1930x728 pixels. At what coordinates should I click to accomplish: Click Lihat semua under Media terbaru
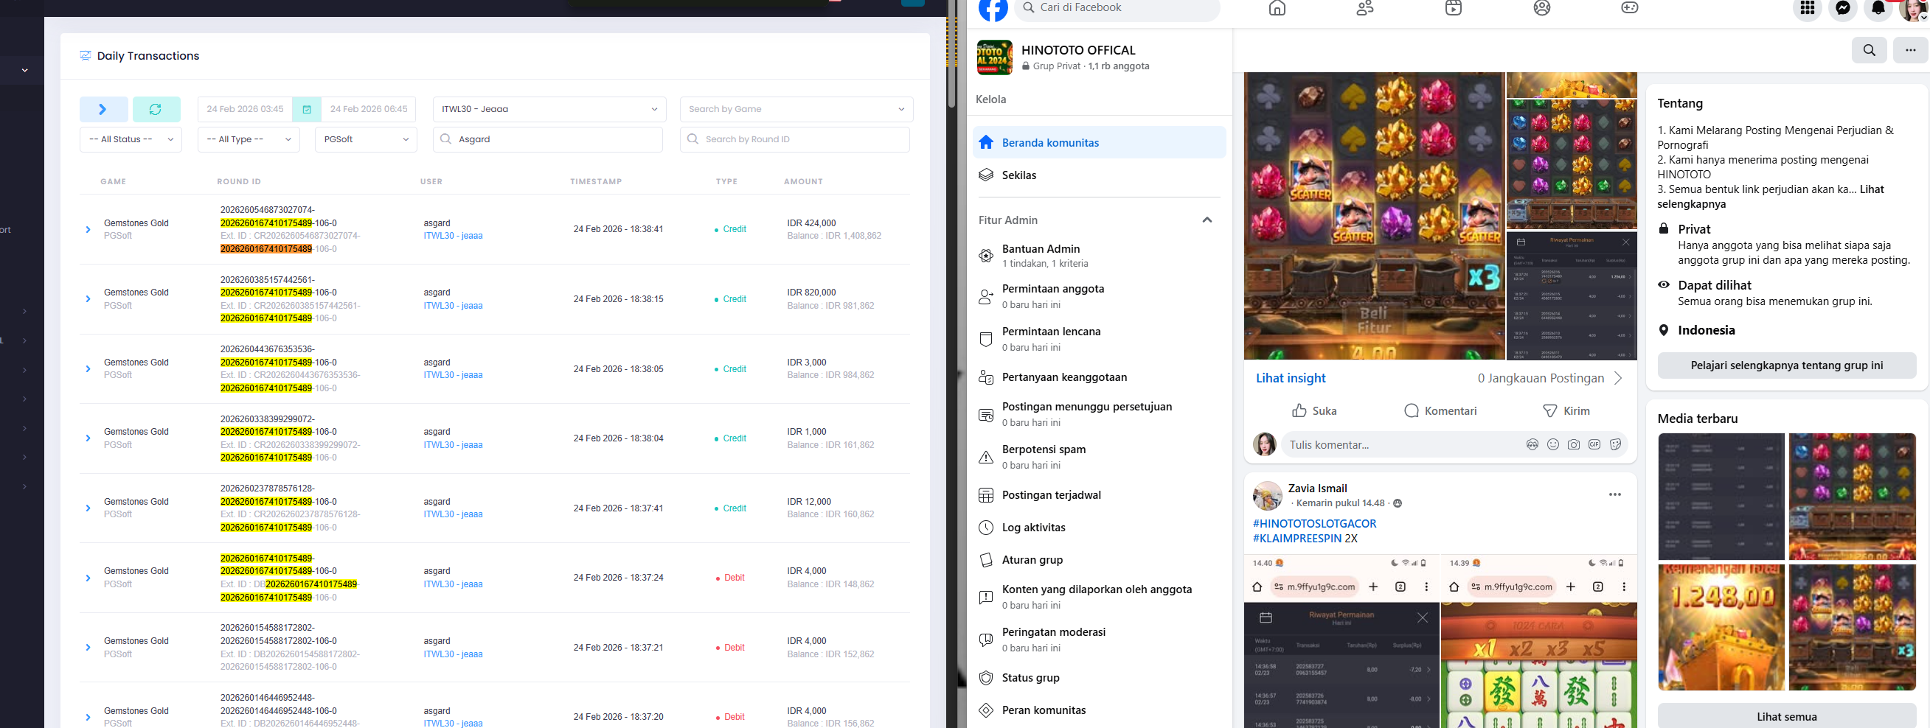(1786, 716)
